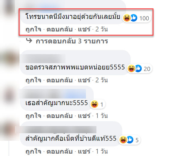Expand การตอบกลับ 3 รายการ replies
Viewport: 170px width, 156px height.
(x=72, y=41)
